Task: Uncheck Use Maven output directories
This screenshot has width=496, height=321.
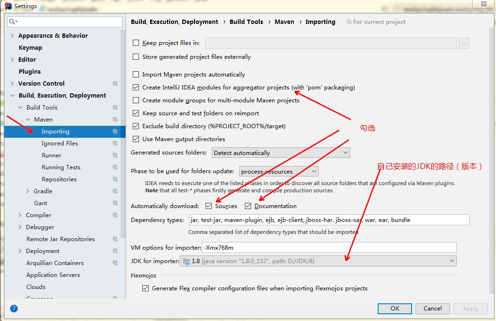Action: tap(136, 139)
